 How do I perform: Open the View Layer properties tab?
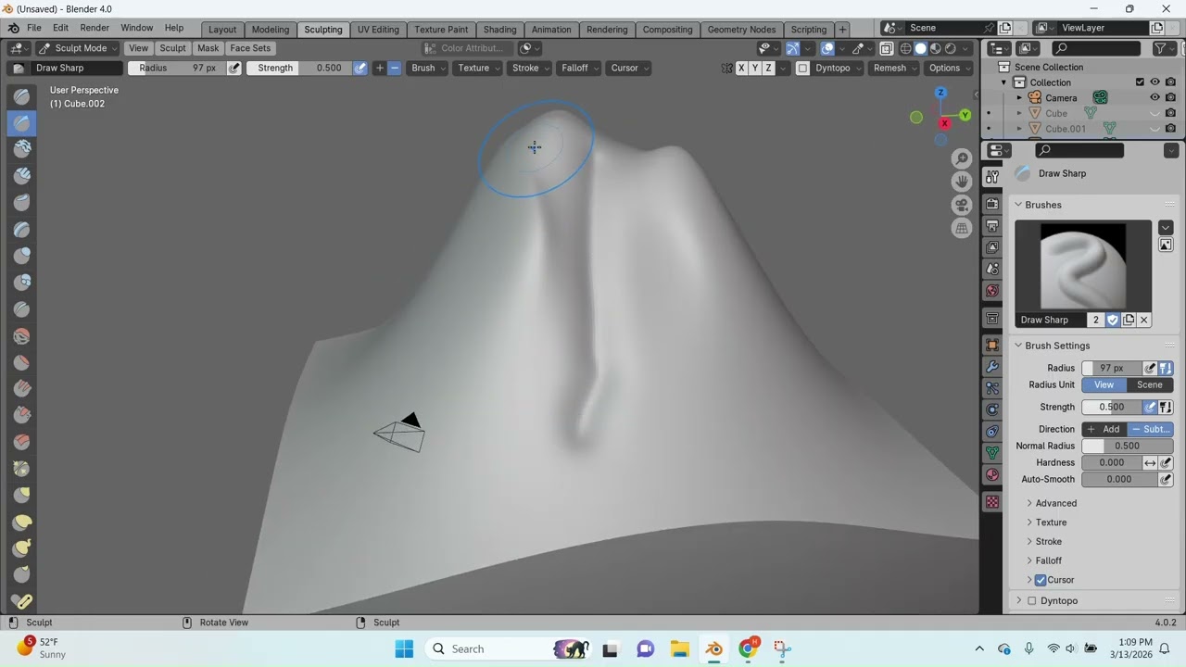coord(992,247)
